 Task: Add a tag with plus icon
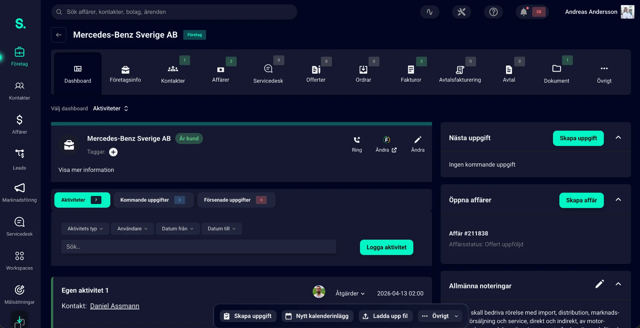[x=113, y=152]
